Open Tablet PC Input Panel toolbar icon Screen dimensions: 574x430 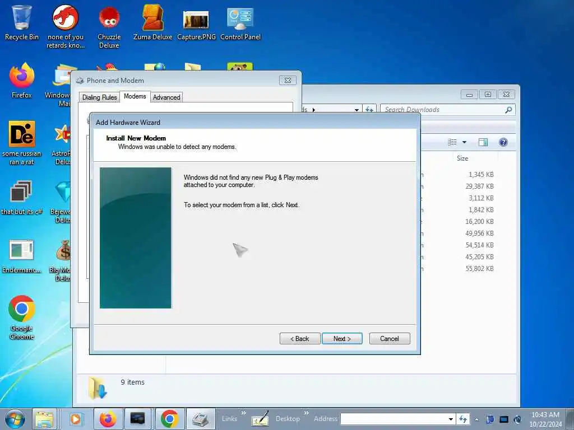[260, 419]
